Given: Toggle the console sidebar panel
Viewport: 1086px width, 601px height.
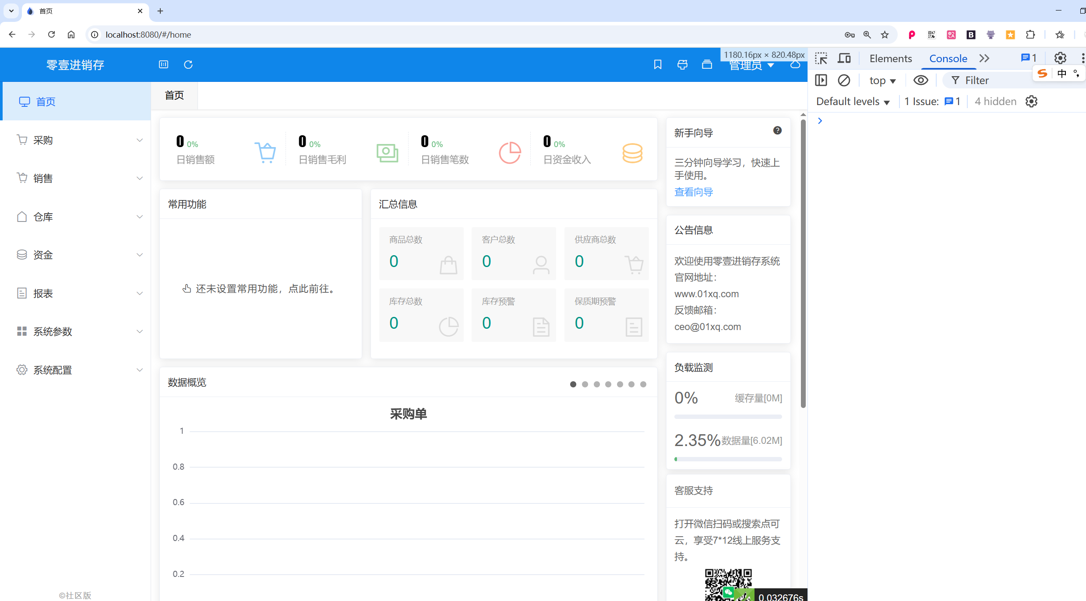Looking at the screenshot, I should 821,81.
